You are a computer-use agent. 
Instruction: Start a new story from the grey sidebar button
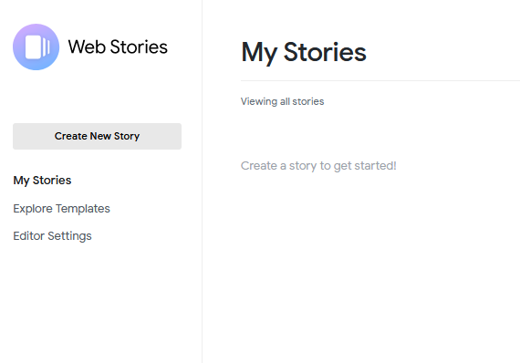coord(98,136)
